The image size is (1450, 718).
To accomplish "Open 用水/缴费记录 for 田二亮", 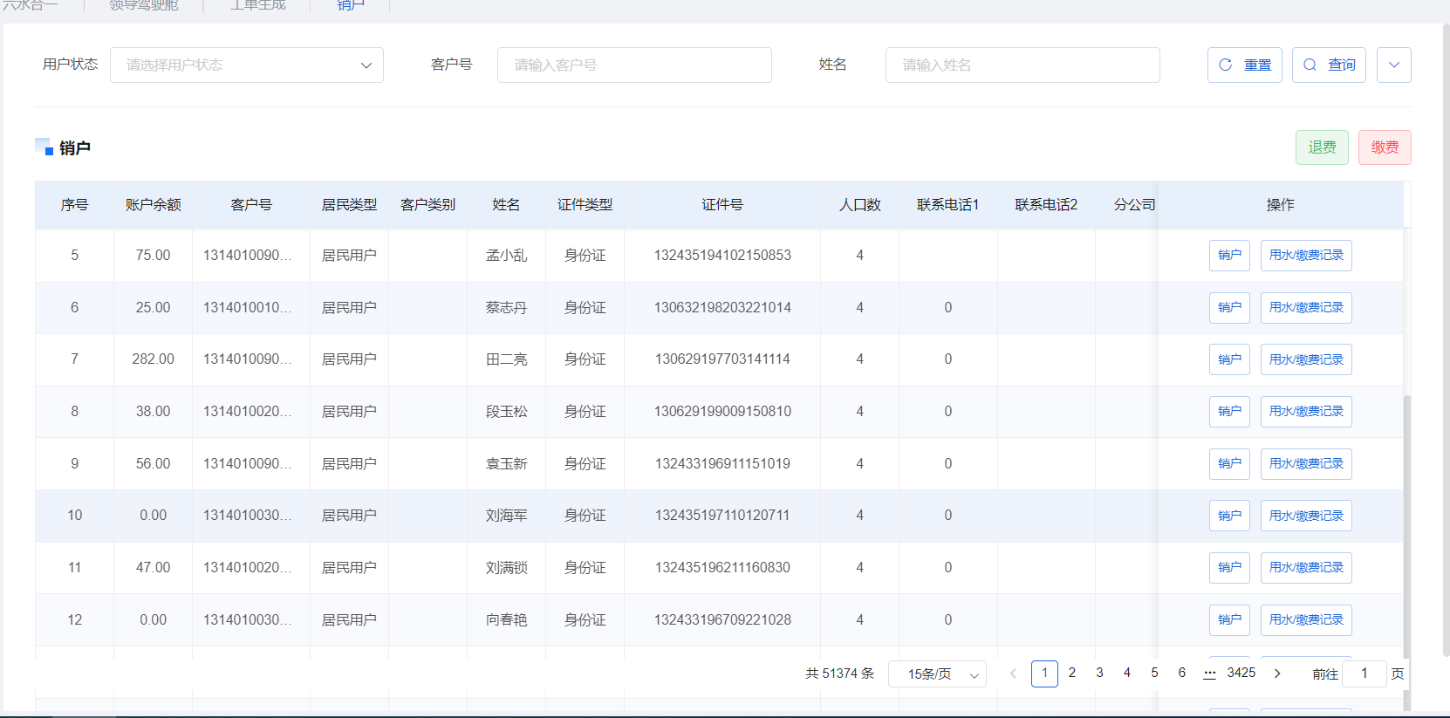I will pyautogui.click(x=1306, y=359).
